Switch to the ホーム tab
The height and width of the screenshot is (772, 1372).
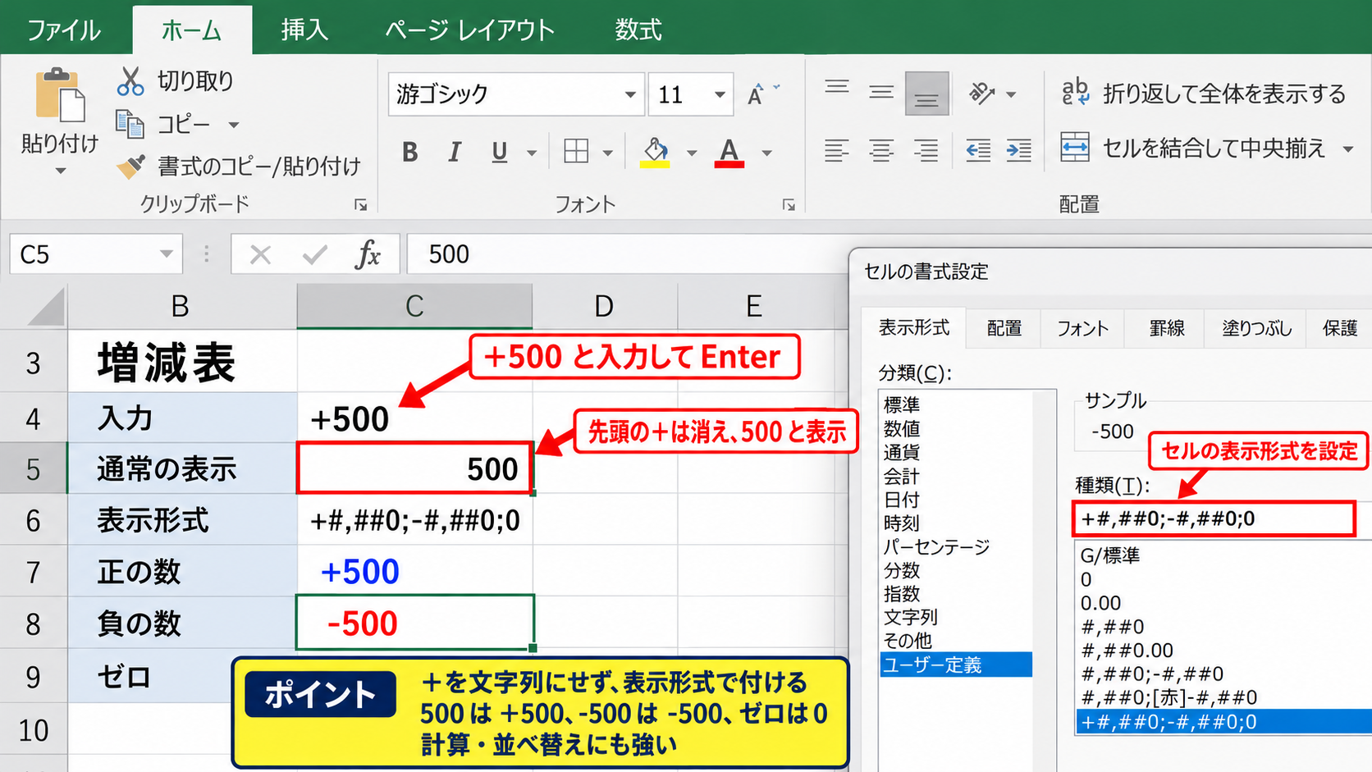[x=191, y=30]
